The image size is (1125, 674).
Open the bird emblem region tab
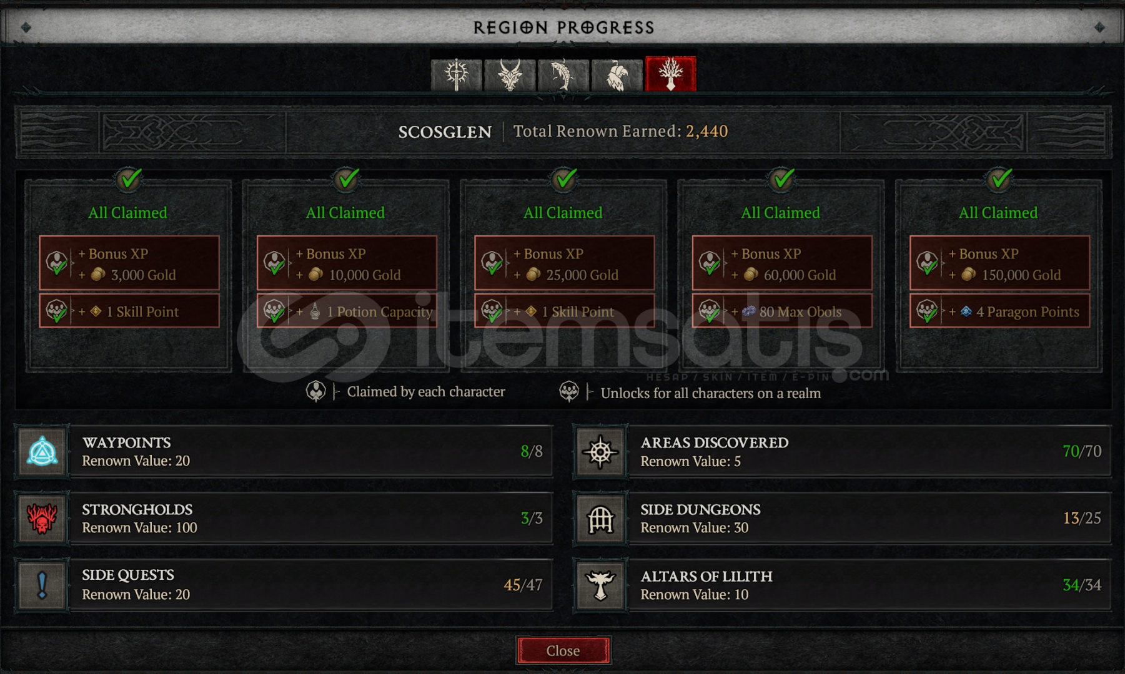pos(617,75)
